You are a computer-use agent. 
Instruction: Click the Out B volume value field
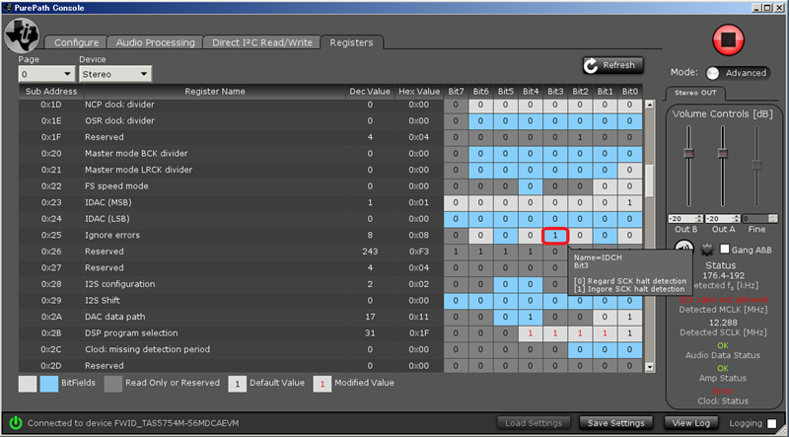click(681, 219)
